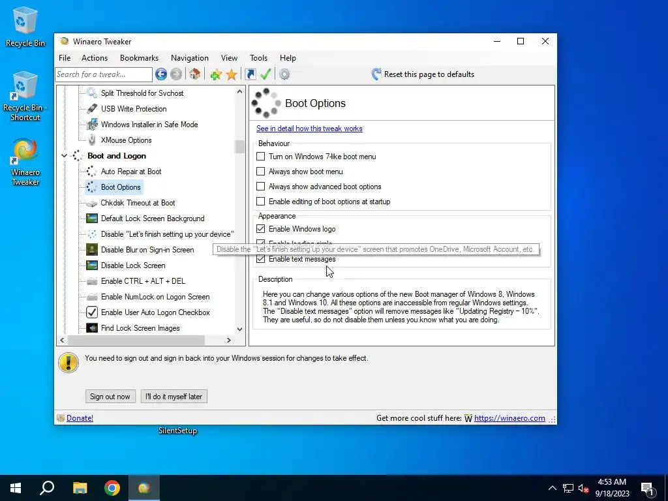Click the USB Write Protection icon
This screenshot has width=668, height=501.
pos(92,109)
